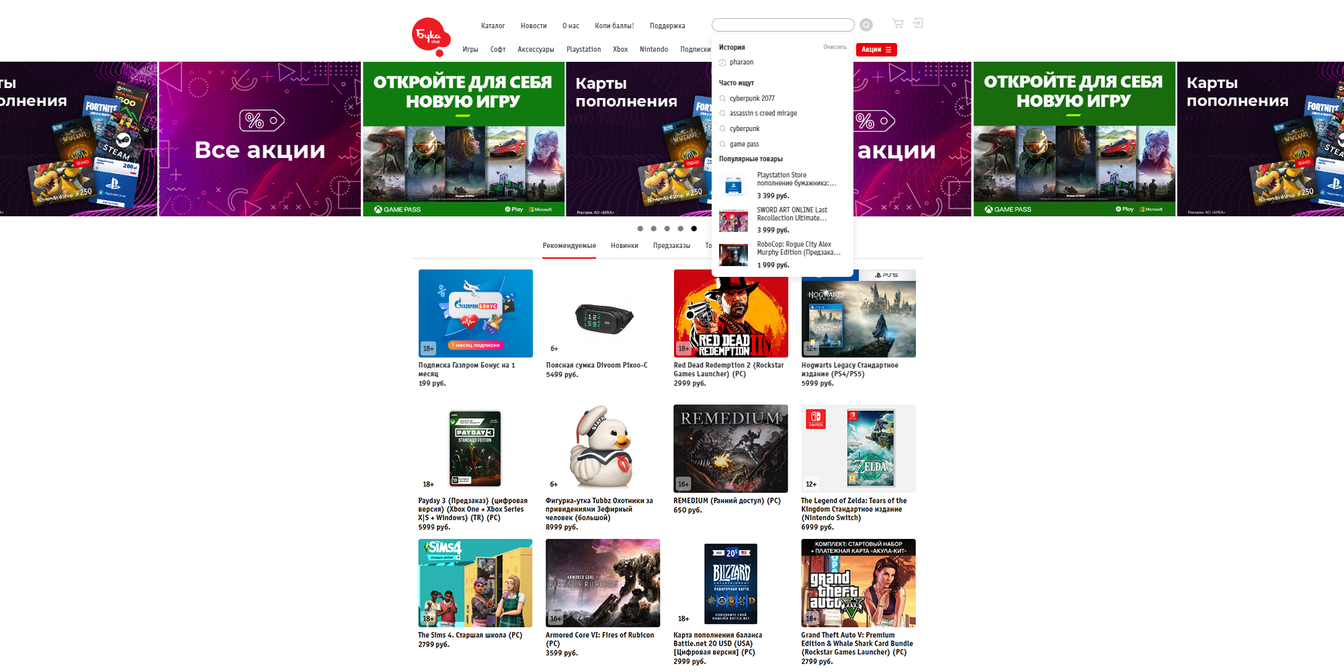Open the Playstation Store product thumbnail in suggestions

coord(733,185)
